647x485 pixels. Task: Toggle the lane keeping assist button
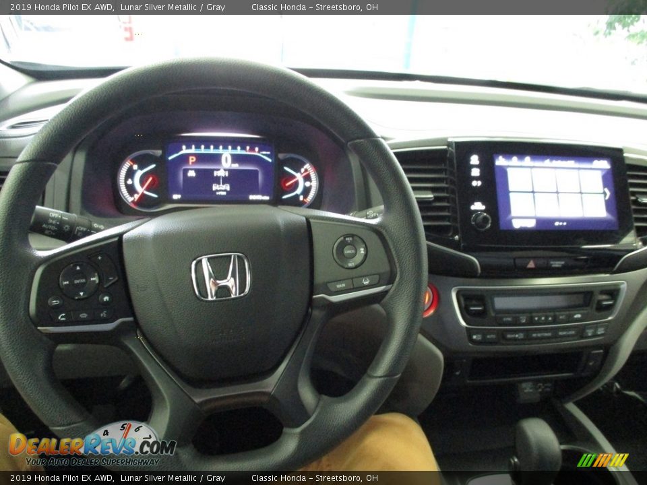[x=366, y=282]
